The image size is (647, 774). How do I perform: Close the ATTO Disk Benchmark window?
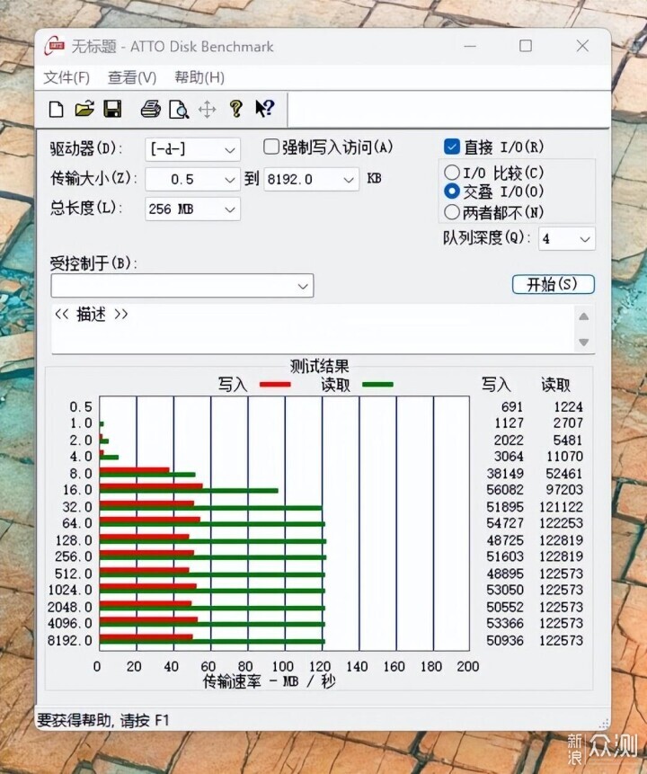[582, 46]
